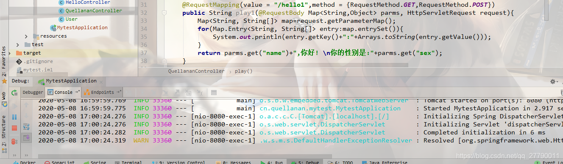Switch to the Endpoints tab

[102, 92]
